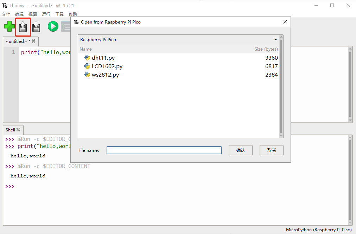Open the 工具 menu
The image size is (356, 234).
click(x=59, y=14)
